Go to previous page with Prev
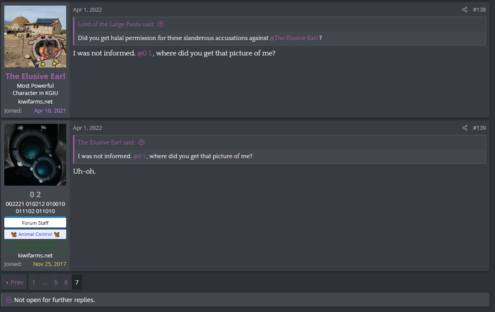The height and width of the screenshot is (312, 495). pos(15,282)
